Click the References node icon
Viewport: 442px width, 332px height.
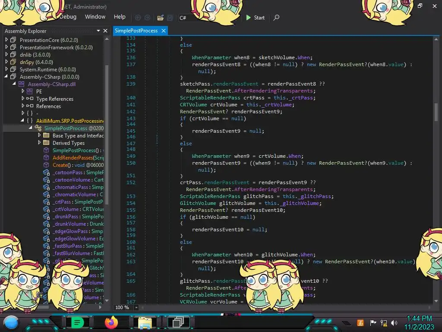tap(30, 106)
